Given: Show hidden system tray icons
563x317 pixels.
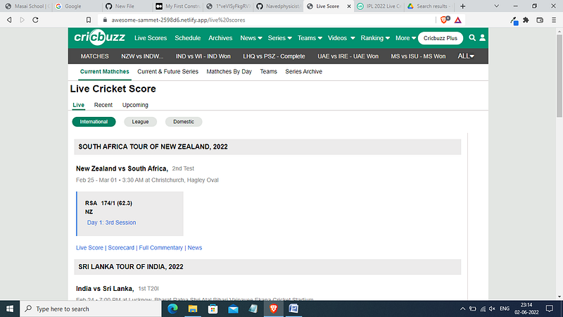Looking at the screenshot, I should [462, 309].
